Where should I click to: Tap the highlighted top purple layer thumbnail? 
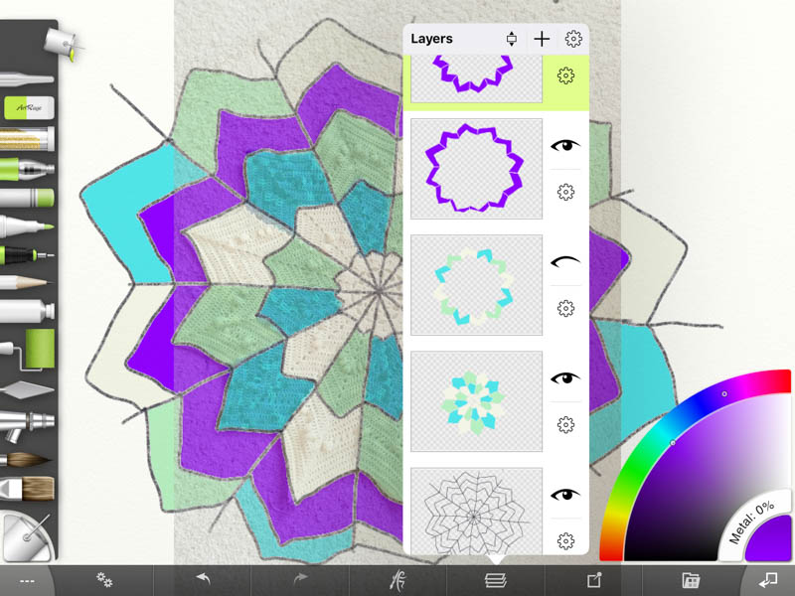476,79
